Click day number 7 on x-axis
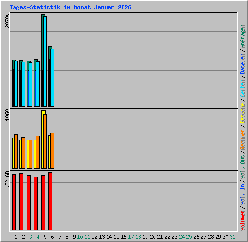This screenshot has width=248, height=242. tap(60, 237)
